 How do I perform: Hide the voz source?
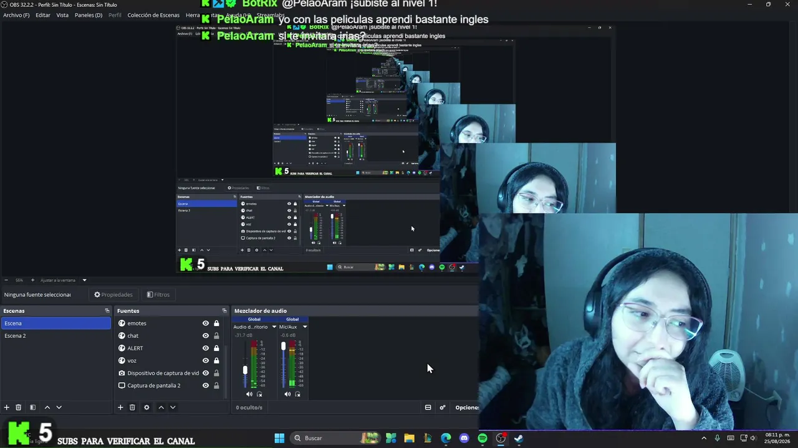point(206,361)
